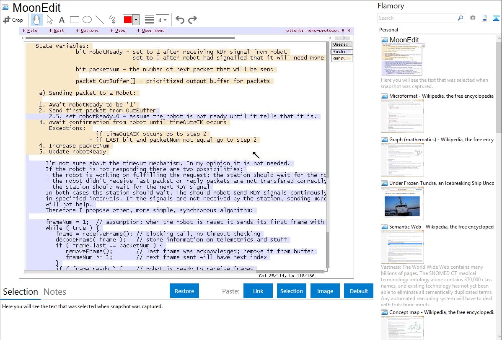The image size is (502, 340).
Task: Select the Crop tool
Action: [13, 20]
